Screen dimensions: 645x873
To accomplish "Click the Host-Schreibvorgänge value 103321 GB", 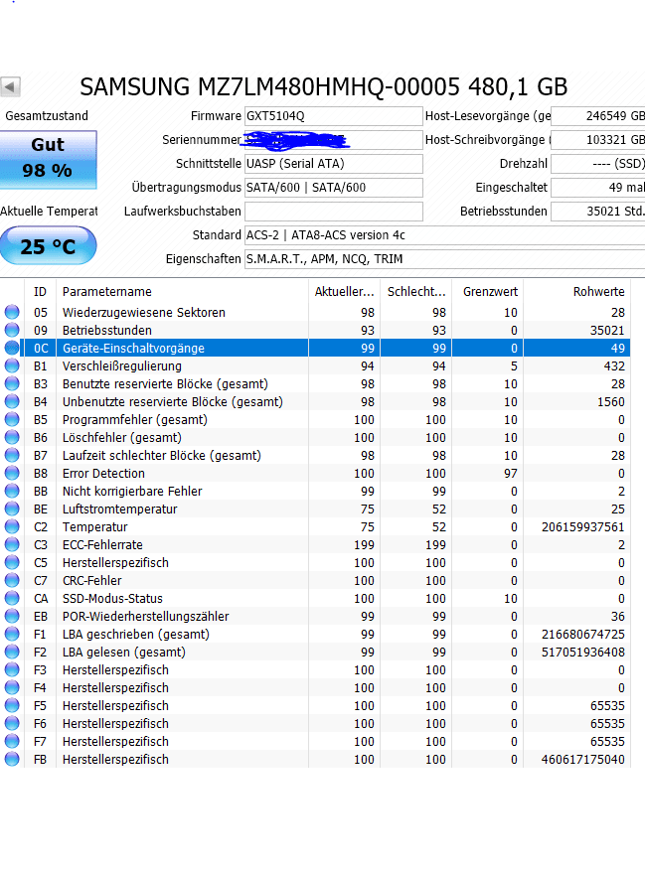I will point(597,140).
